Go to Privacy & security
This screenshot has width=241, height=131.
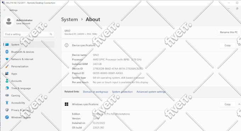point(29,110)
